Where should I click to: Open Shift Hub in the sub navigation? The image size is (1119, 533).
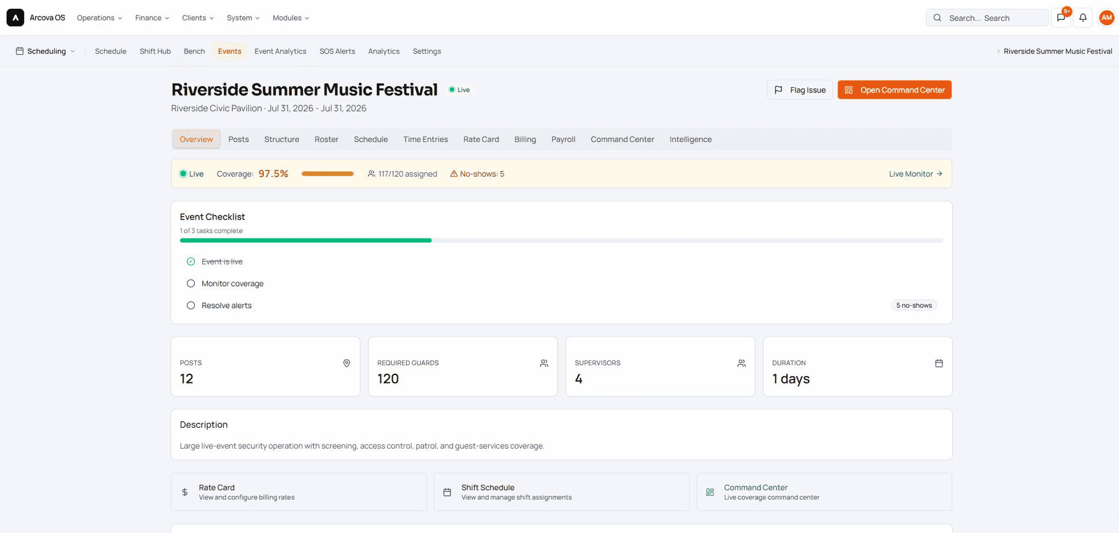(x=155, y=51)
